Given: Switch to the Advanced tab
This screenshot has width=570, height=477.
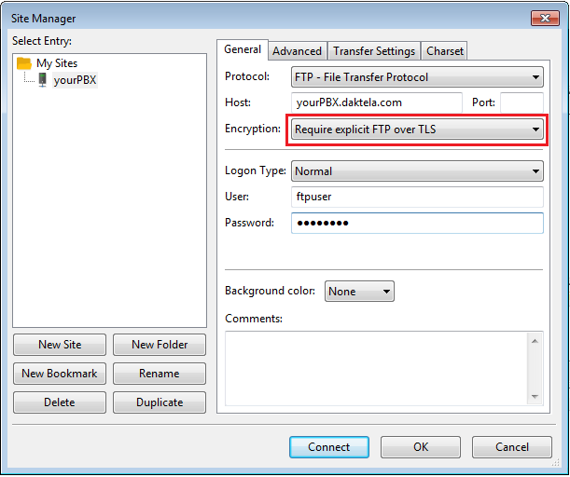Looking at the screenshot, I should point(297,51).
